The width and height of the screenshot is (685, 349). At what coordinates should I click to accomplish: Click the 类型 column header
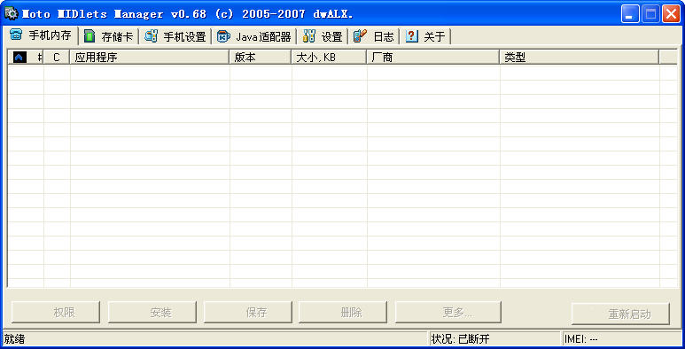click(x=580, y=58)
